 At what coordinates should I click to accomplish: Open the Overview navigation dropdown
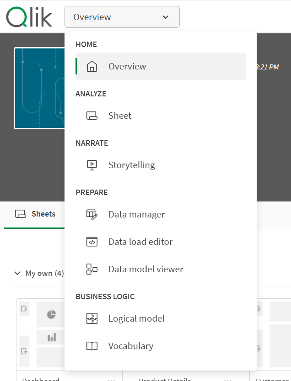122,17
